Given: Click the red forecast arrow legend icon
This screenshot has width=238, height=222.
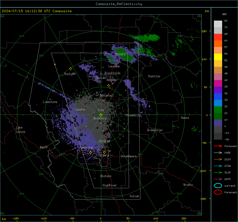Looking at the screenshot, I should pos(218,146).
